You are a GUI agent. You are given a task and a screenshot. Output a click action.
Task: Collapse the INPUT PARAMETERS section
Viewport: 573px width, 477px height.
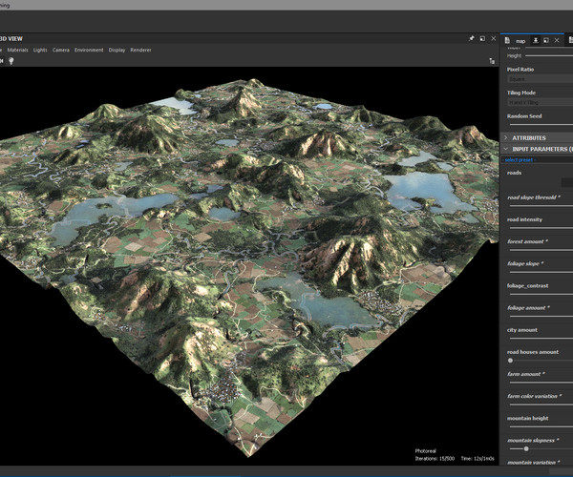[x=505, y=149]
